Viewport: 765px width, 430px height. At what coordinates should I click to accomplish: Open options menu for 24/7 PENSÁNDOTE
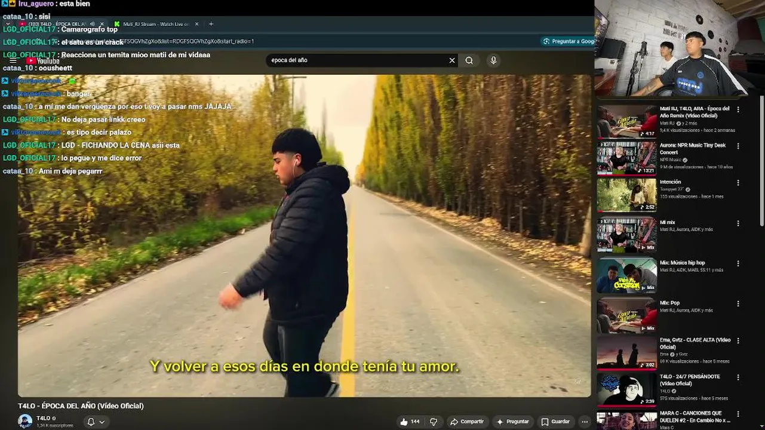tap(738, 377)
